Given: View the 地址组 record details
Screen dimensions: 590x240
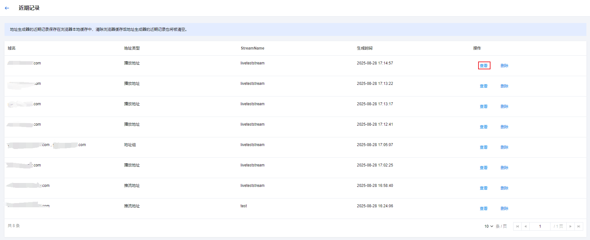Looking at the screenshot, I should click(484, 147).
